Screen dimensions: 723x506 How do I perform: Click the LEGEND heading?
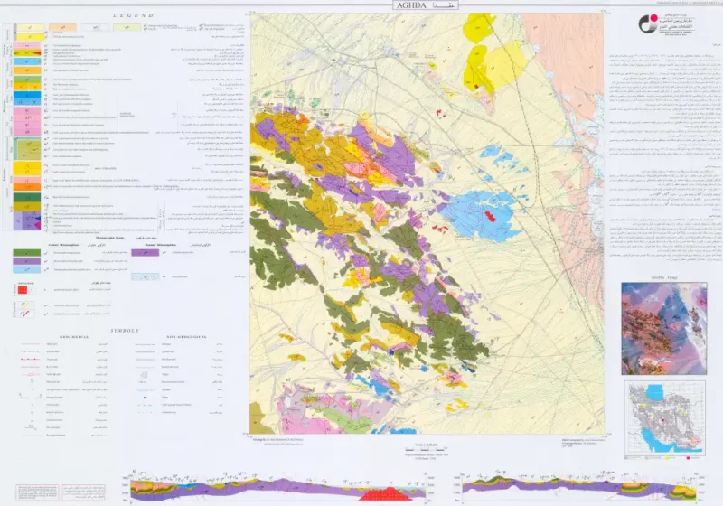(x=133, y=15)
